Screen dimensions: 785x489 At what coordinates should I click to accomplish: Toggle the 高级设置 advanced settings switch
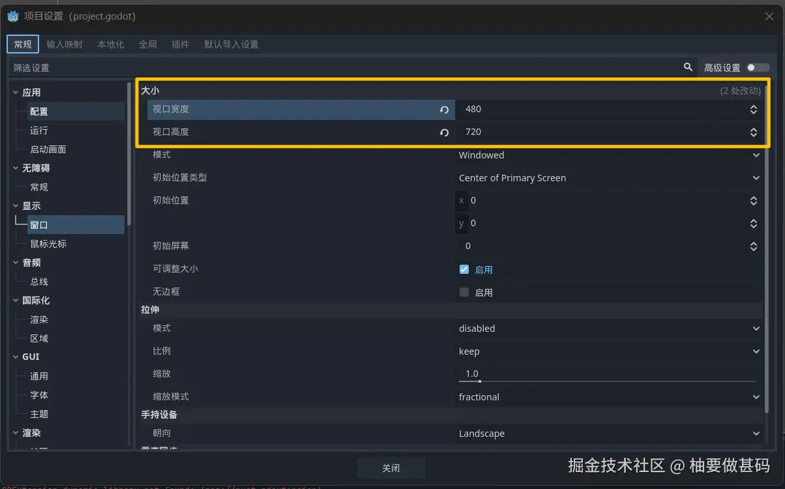(x=758, y=67)
